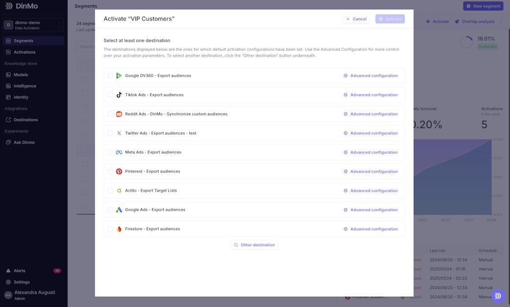Screen dimensions: 510x307
Task: Click the 18.01% circular progress indicator
Action: (467, 42)
